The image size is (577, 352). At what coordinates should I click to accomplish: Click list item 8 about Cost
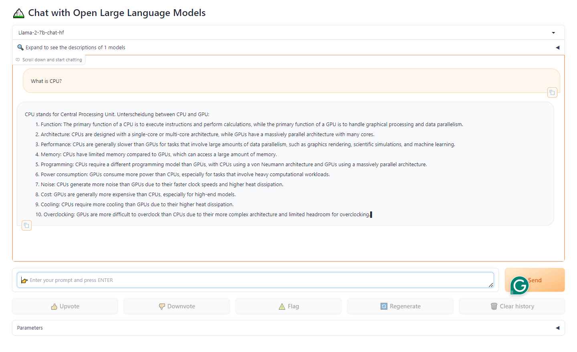click(x=135, y=195)
